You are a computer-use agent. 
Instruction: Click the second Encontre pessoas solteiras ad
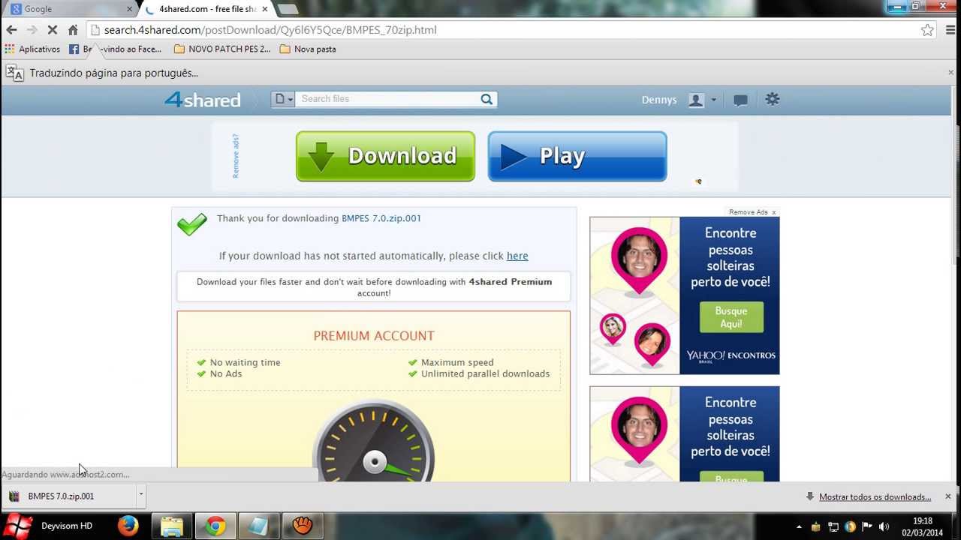[685, 433]
